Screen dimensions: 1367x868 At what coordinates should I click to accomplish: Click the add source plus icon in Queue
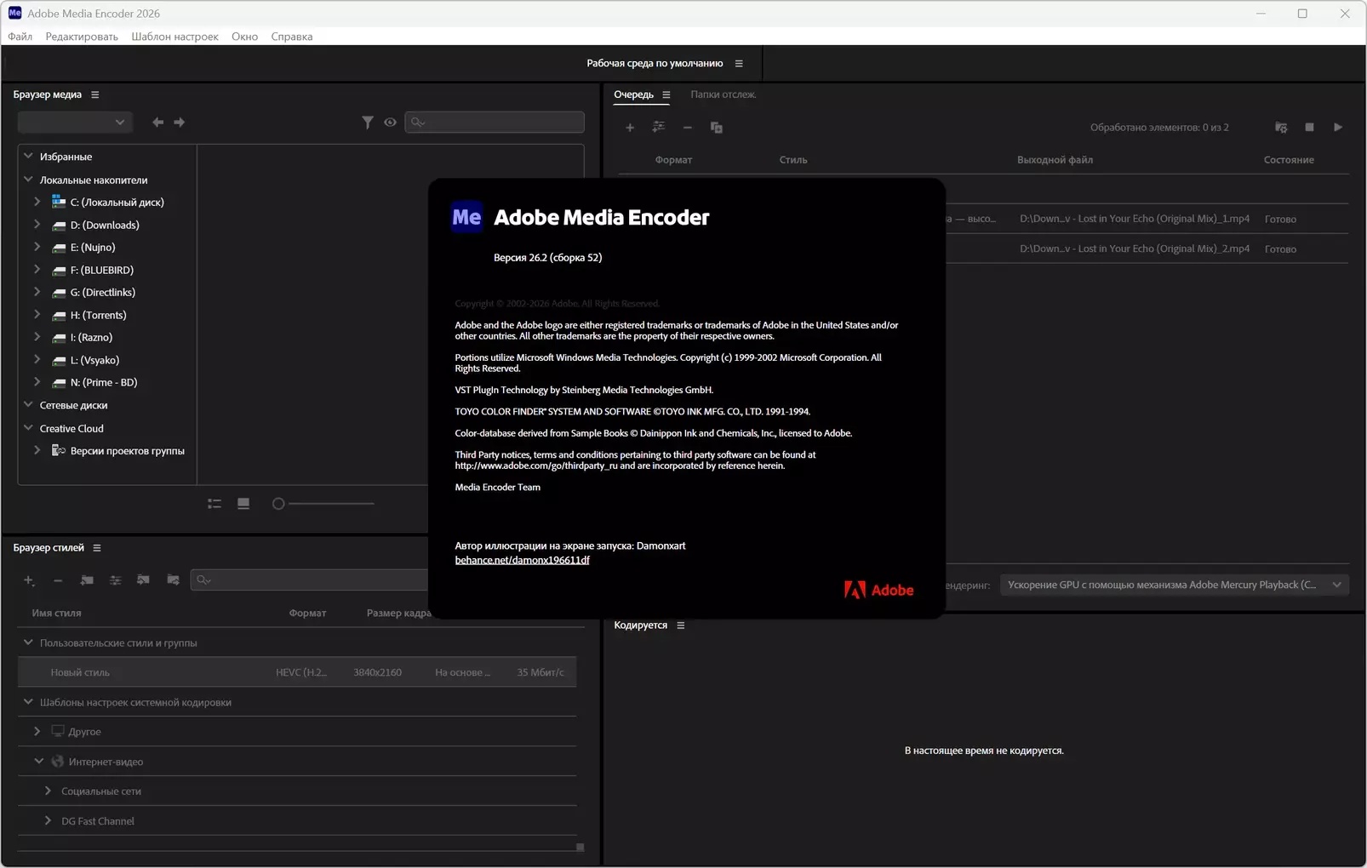(x=630, y=128)
